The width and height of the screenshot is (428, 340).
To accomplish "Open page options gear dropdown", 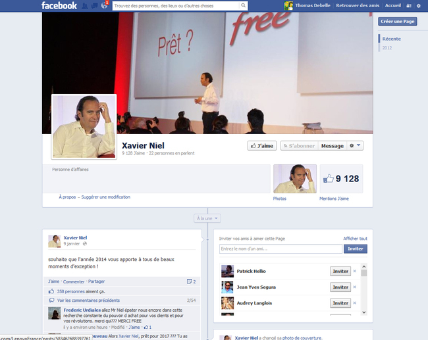I will click(355, 146).
